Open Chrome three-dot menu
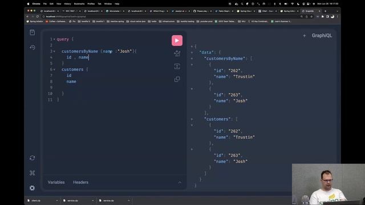The height and width of the screenshot is (205, 365). (337, 17)
